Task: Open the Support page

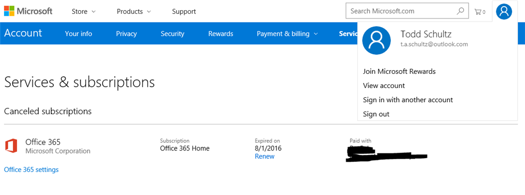Action: [184, 11]
